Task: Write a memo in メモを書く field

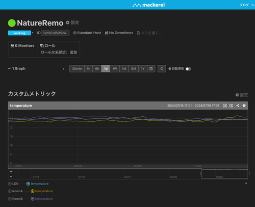Action: coord(149,33)
